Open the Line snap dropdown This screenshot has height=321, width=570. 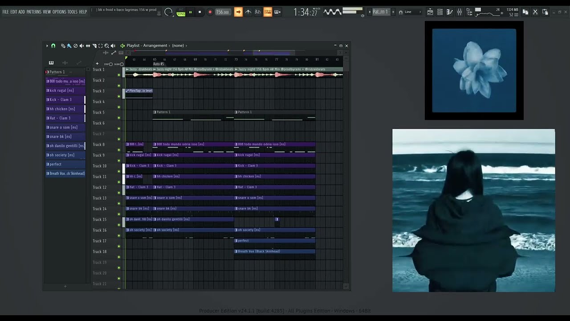[411, 12]
